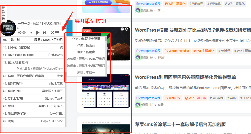Open author avatar beside 昨天
251x134 pixels.
tap(138, 105)
